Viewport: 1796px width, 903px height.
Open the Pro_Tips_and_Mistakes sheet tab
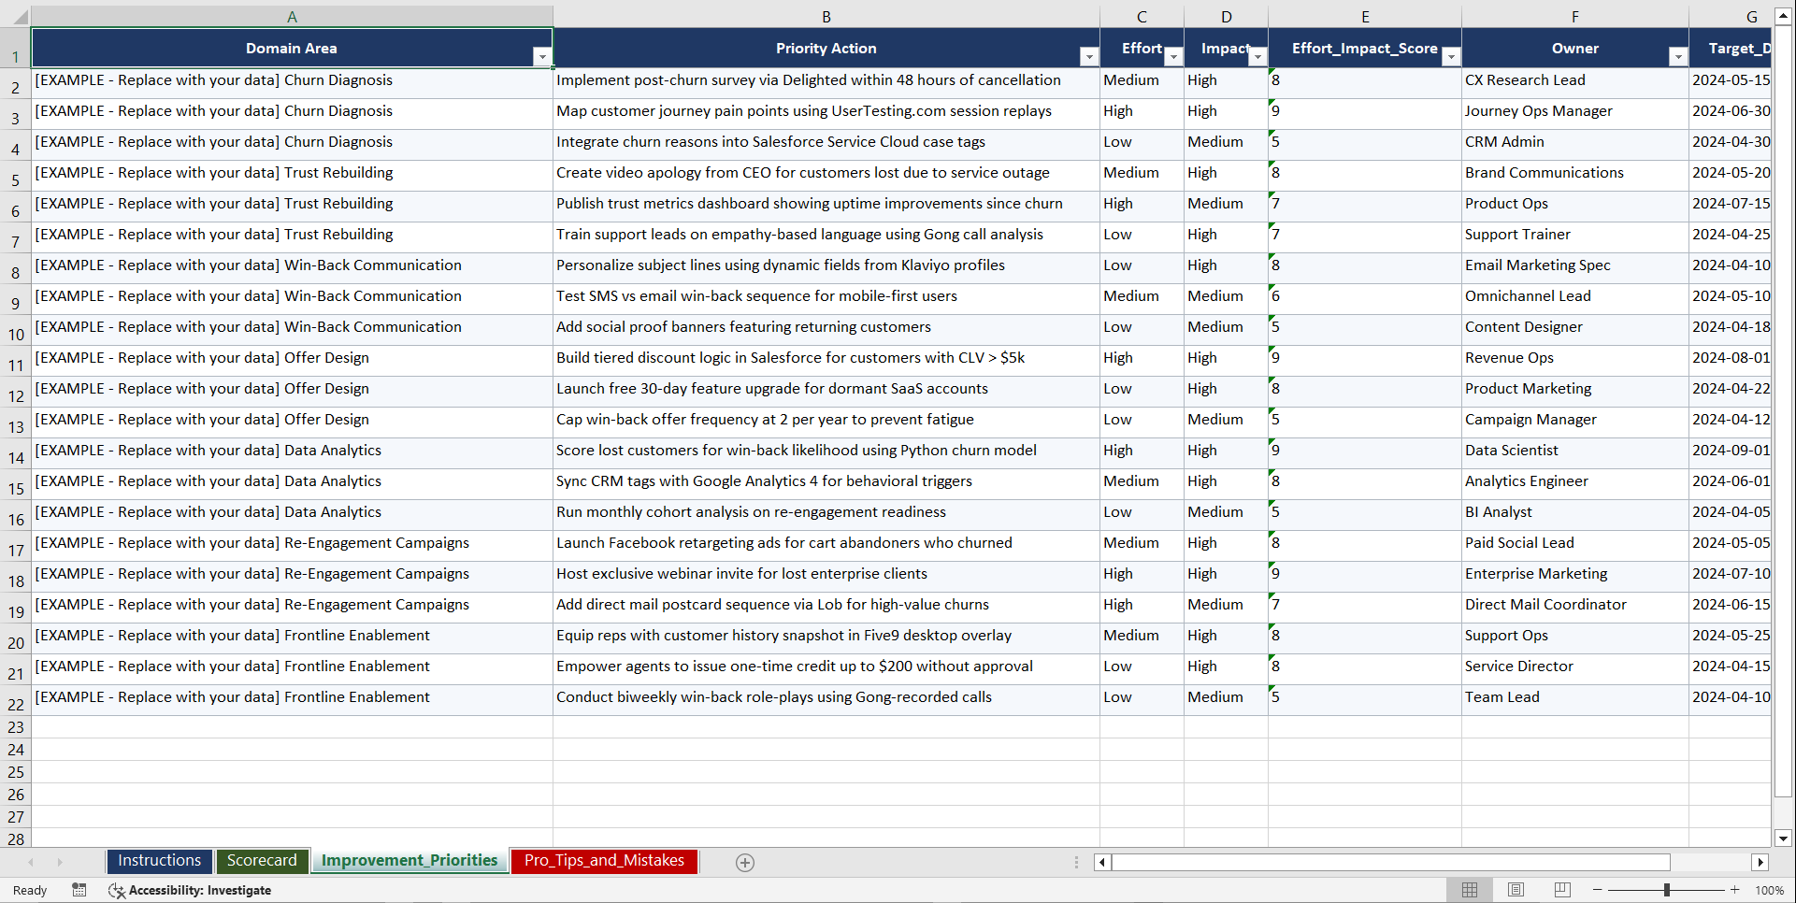[604, 861]
